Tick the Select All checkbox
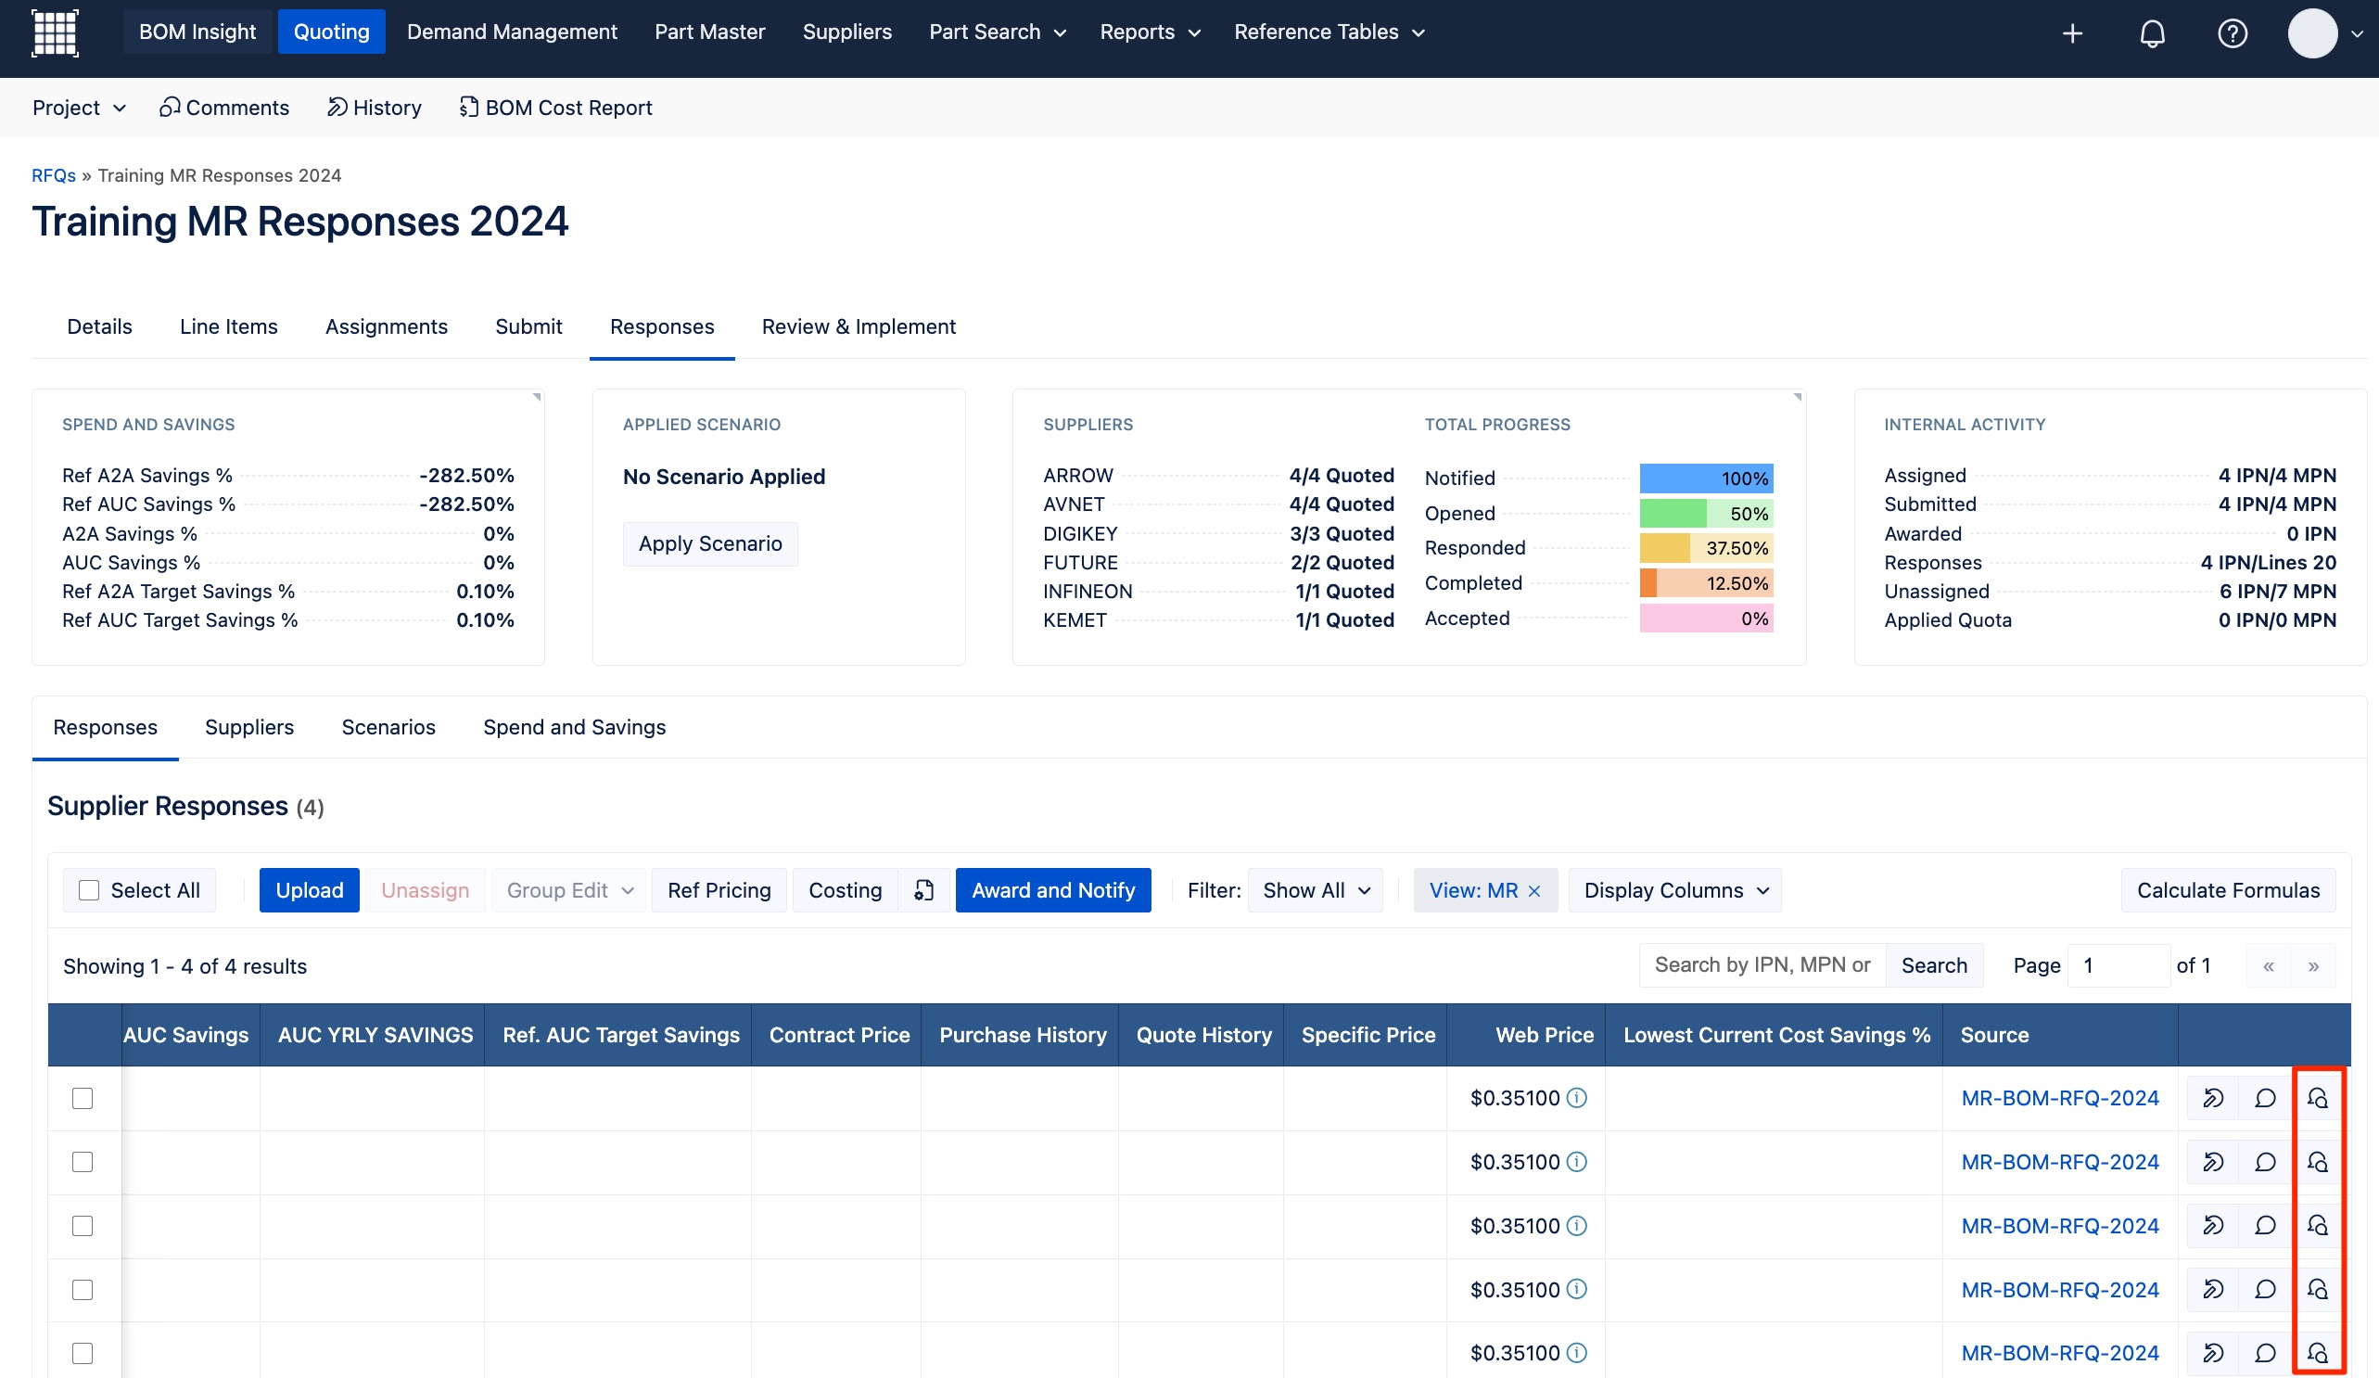2379x1378 pixels. click(89, 890)
